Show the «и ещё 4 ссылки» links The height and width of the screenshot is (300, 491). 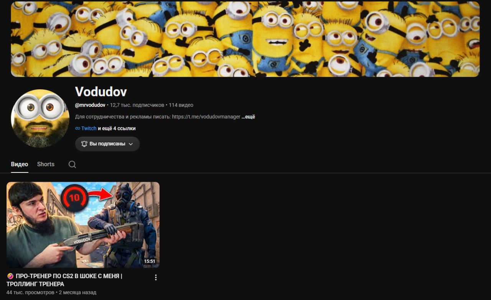click(x=117, y=128)
